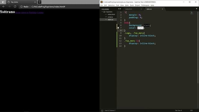Click the site info icon in address bar
Screen dimensions: 199x112
pyautogui.click(x=21, y=7)
